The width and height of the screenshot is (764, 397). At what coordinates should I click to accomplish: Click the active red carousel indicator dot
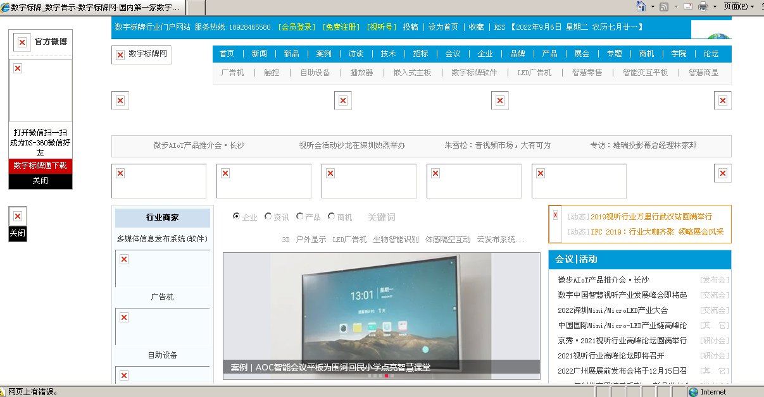[386, 376]
